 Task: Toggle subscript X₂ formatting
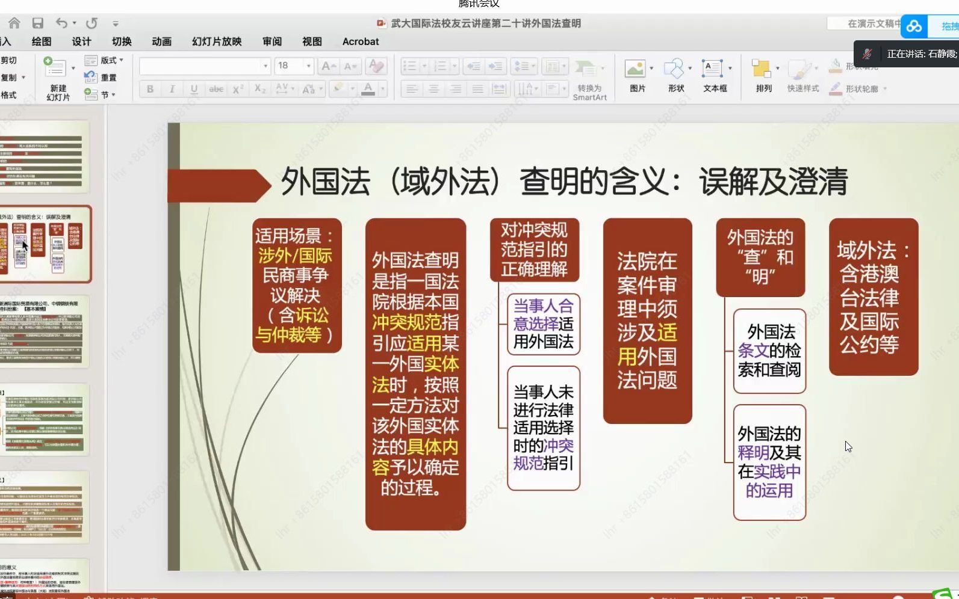[260, 89]
